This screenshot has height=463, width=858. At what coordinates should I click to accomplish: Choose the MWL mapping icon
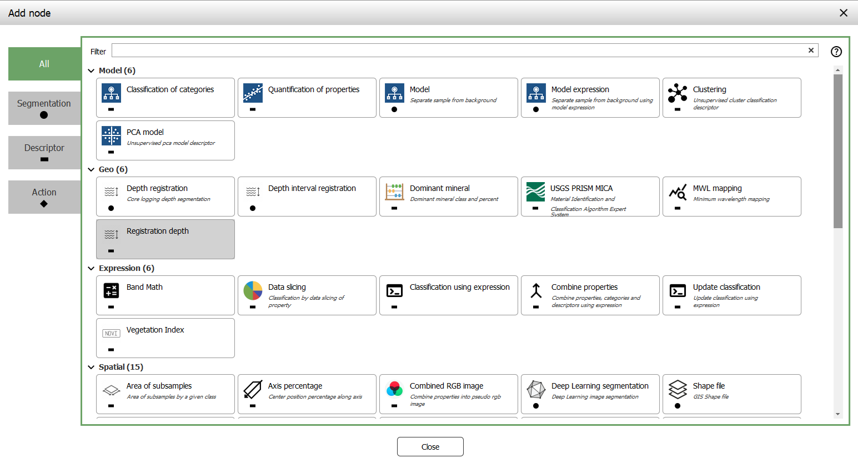678,192
